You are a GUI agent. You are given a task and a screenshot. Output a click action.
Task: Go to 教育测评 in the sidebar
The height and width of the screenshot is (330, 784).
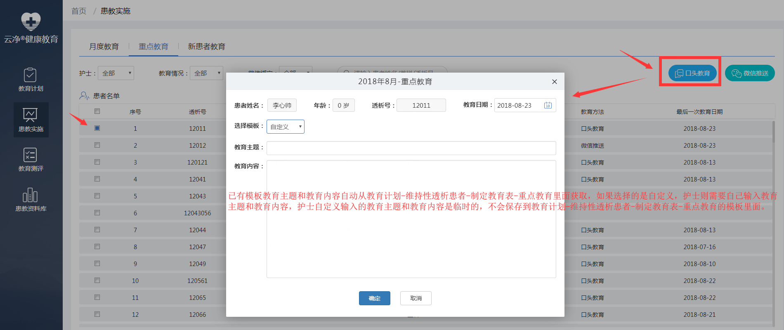click(31, 160)
